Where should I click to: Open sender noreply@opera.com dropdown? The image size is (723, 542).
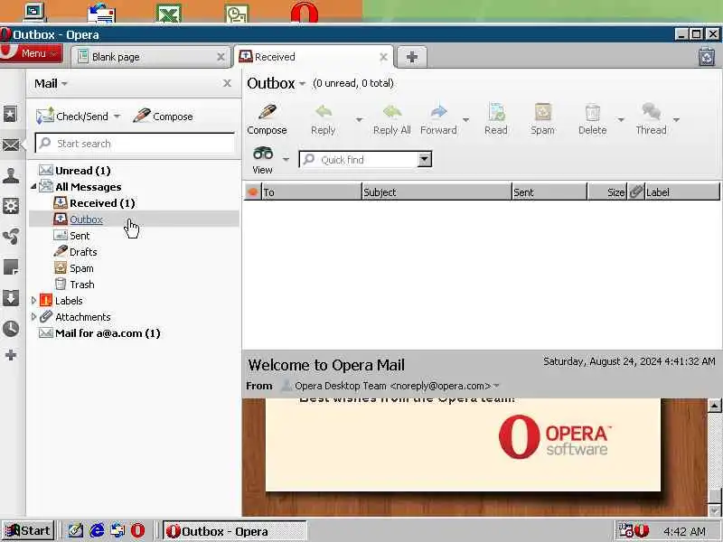pyautogui.click(x=496, y=386)
